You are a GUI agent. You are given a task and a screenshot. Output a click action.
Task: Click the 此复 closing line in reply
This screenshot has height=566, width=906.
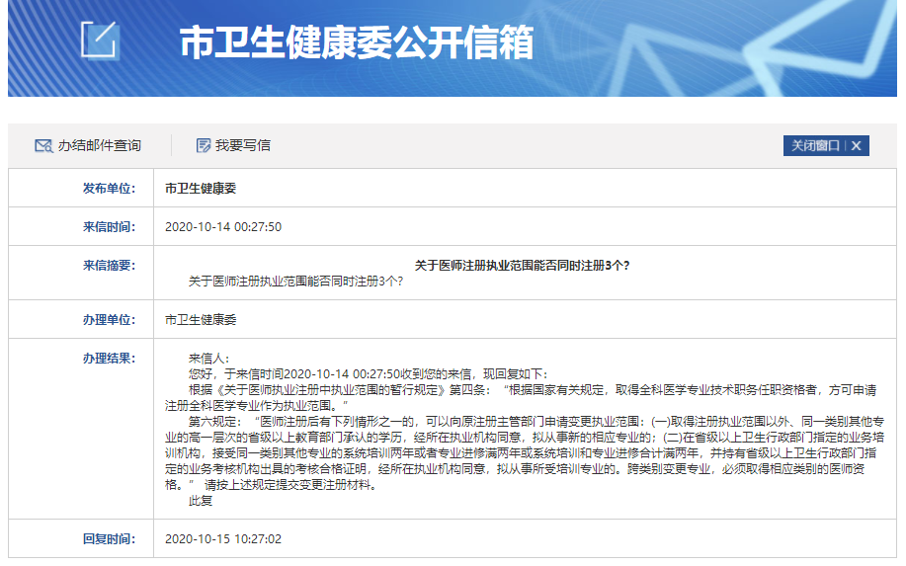pos(201,501)
